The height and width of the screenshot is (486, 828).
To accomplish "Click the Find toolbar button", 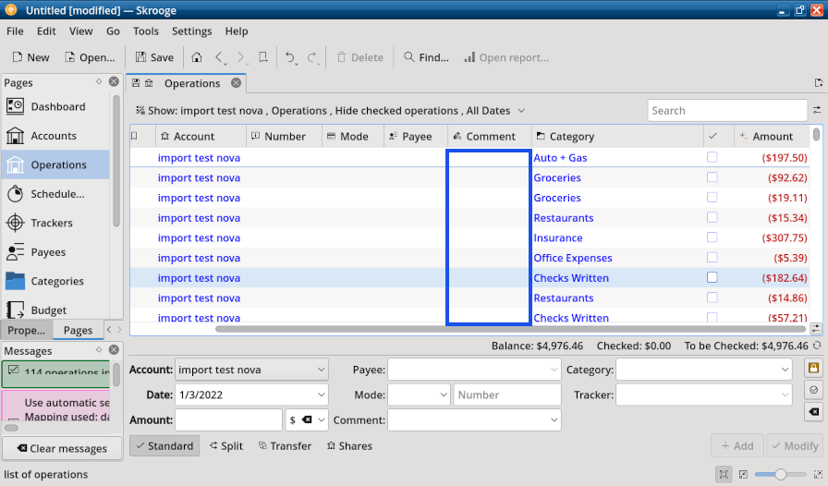I will point(425,57).
